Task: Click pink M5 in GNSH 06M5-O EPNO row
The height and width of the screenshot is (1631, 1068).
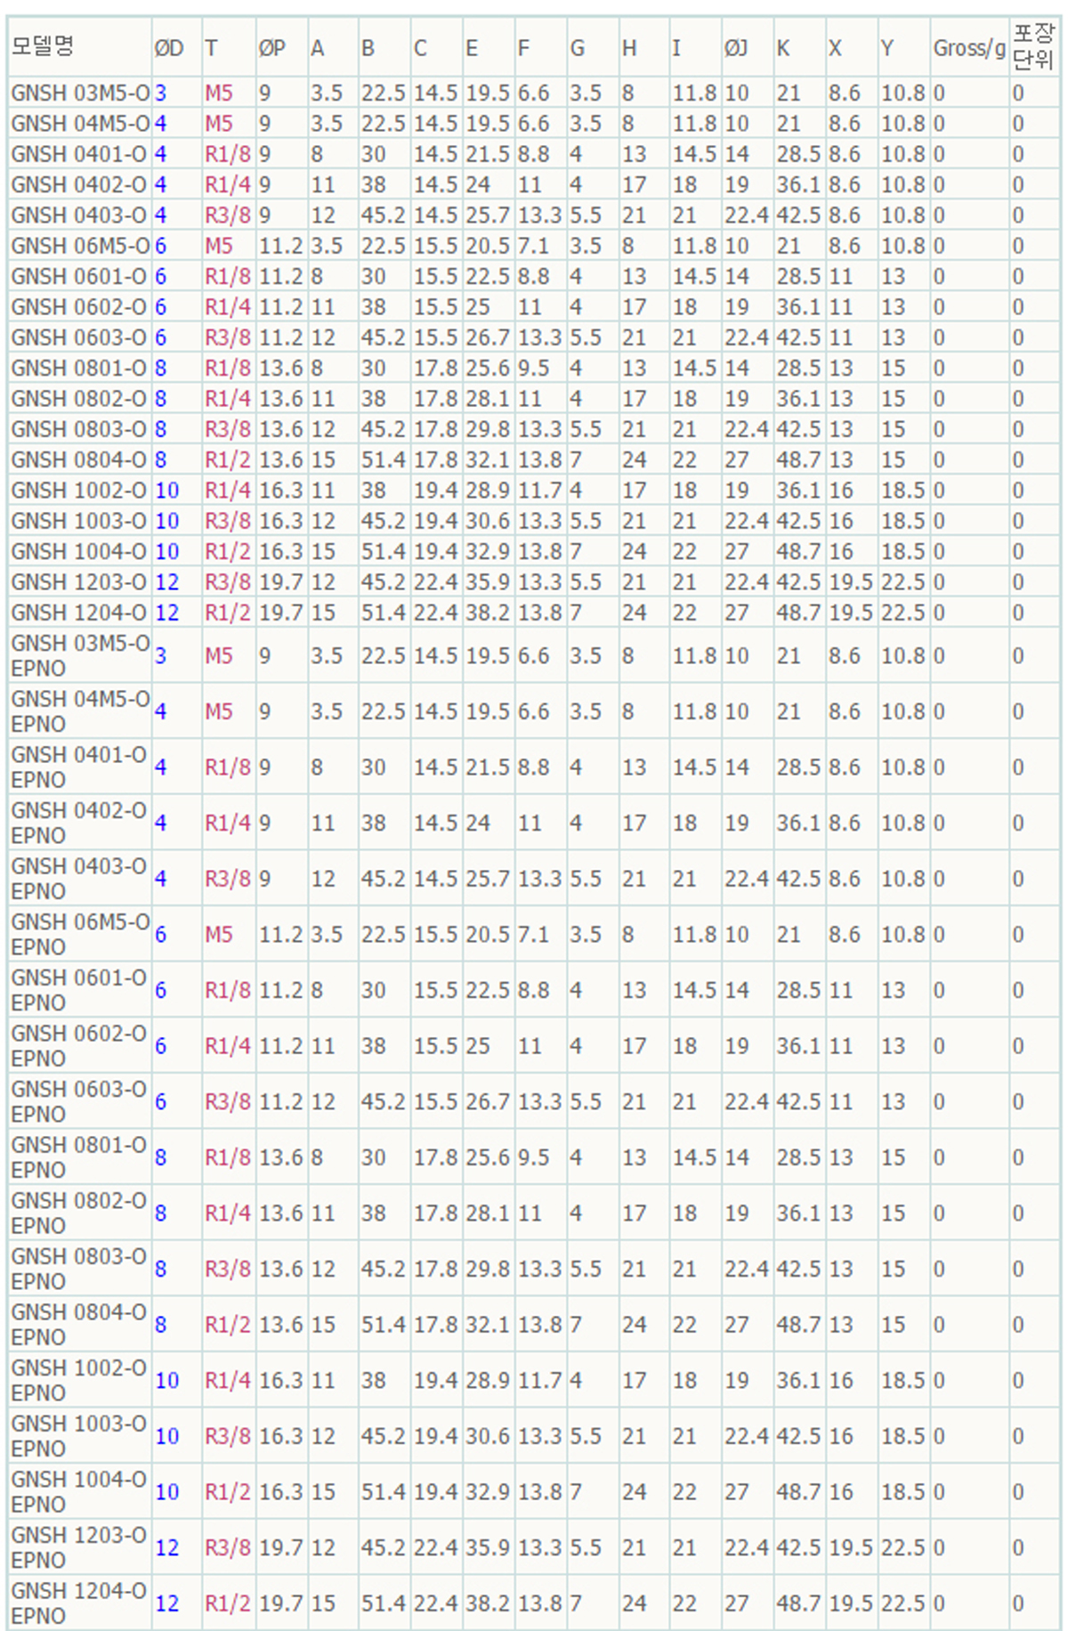Action: [219, 935]
